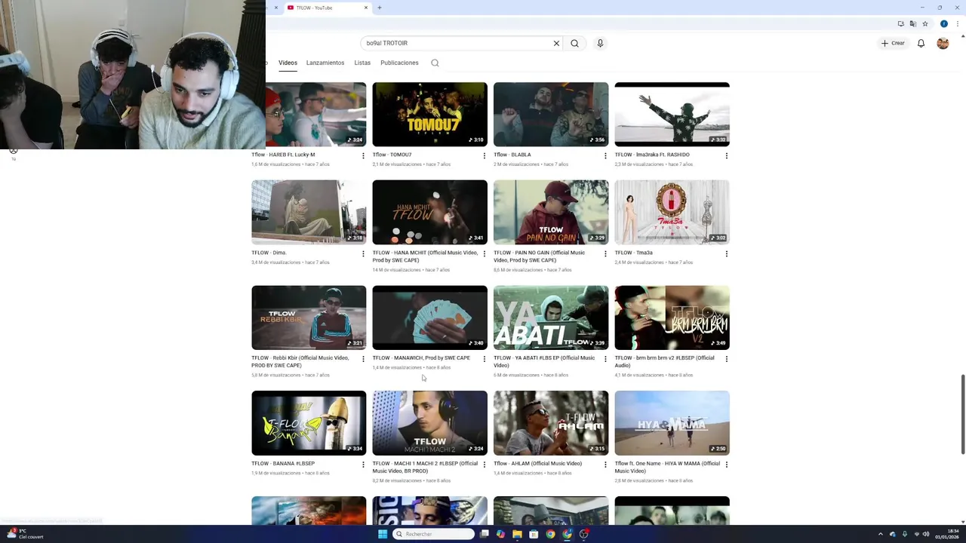The height and width of the screenshot is (543, 966).
Task: Play the TOMOU7 video thumbnail
Action: [429, 114]
